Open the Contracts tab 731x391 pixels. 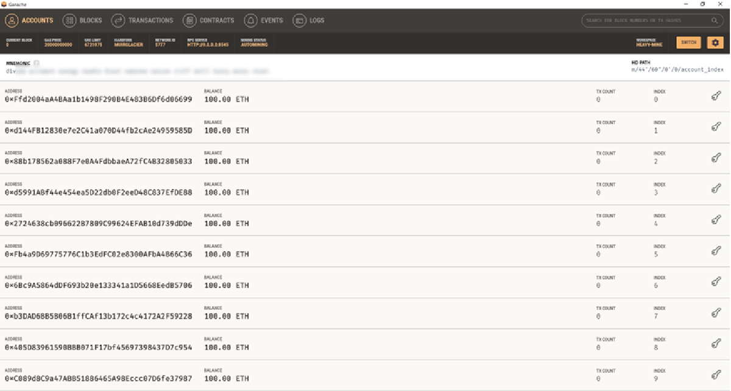point(208,20)
